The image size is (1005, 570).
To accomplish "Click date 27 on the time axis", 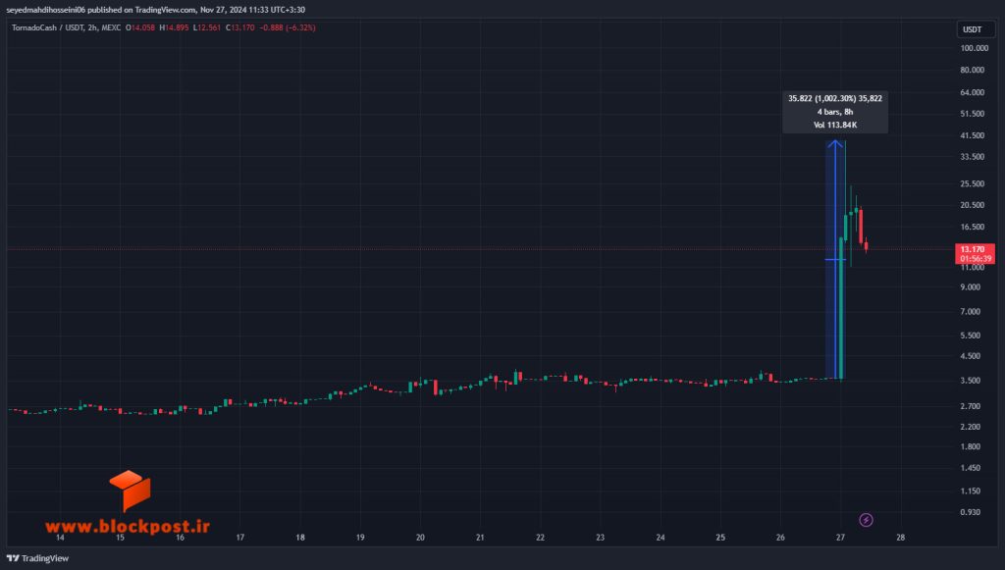I will coord(840,538).
